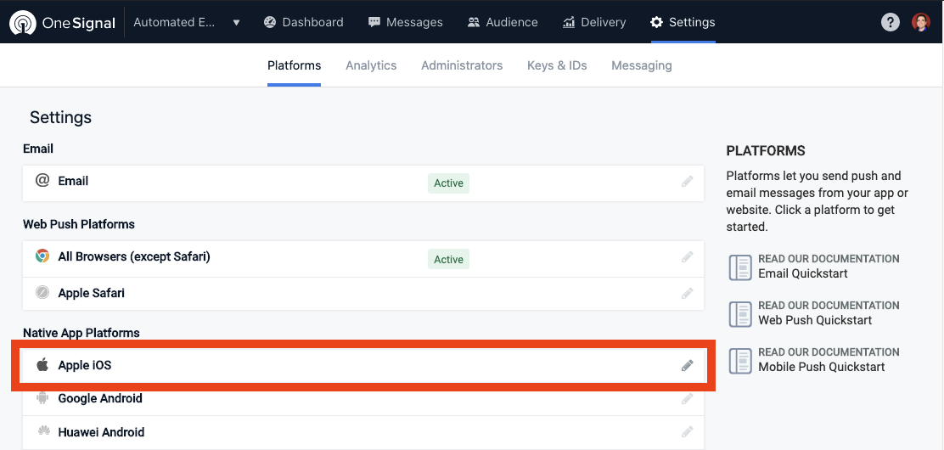Click the Huawei logo icon
This screenshot has width=944, height=450.
43,430
